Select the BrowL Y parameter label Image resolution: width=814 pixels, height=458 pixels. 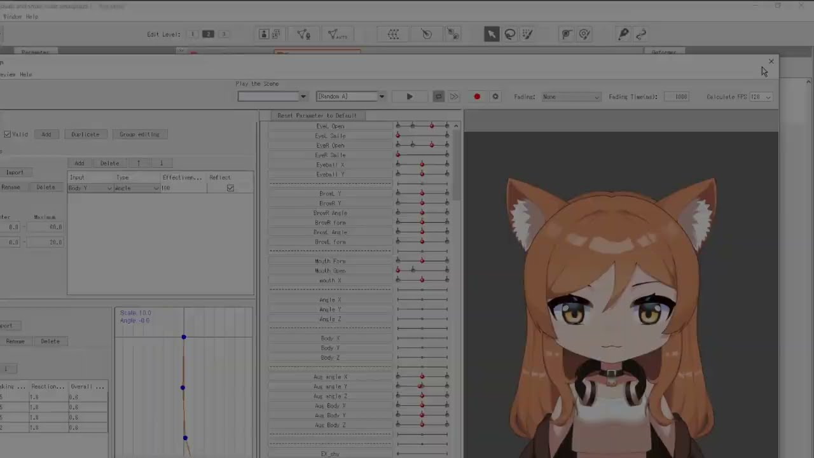330,193
